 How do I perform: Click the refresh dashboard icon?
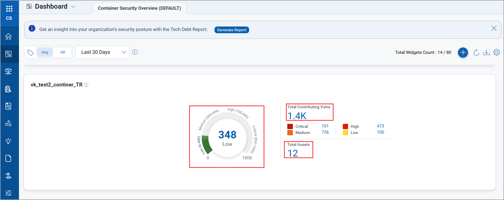click(x=476, y=52)
